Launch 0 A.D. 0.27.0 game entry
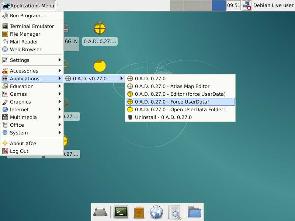 (180, 78)
